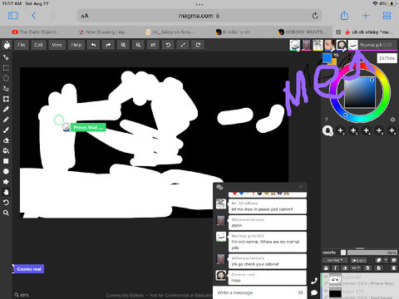The width and height of the screenshot is (399, 299).
Task: Toggle the layer lock icon
Action: tap(326, 268)
